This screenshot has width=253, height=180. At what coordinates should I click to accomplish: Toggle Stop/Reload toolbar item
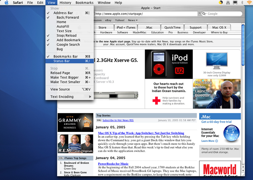coord(70,35)
